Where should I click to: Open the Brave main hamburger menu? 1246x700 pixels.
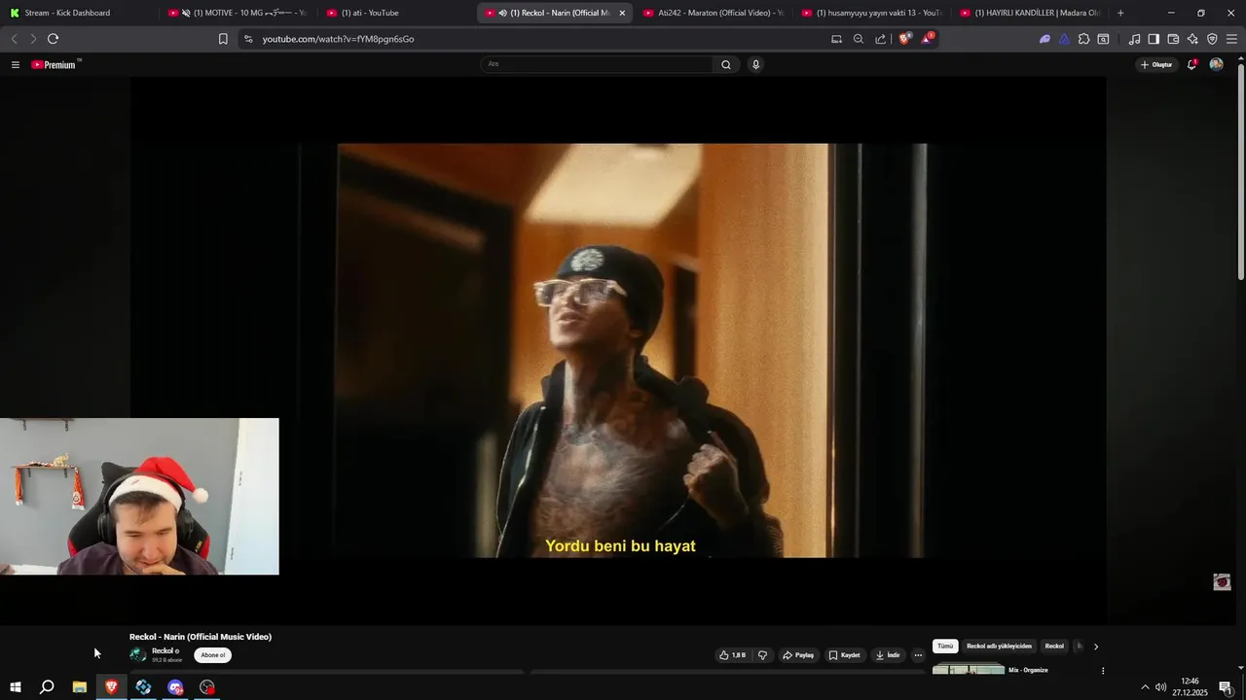[1231, 39]
